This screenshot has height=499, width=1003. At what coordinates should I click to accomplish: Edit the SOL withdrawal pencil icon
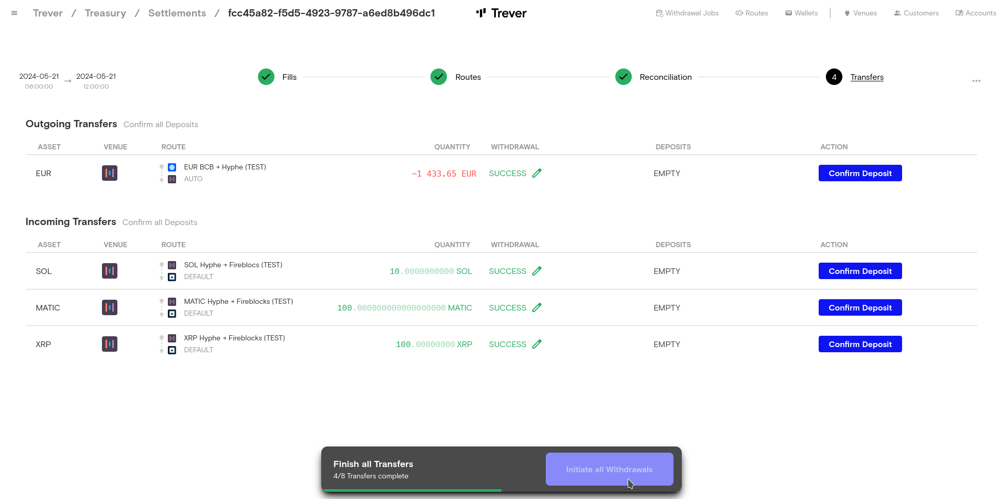537,271
